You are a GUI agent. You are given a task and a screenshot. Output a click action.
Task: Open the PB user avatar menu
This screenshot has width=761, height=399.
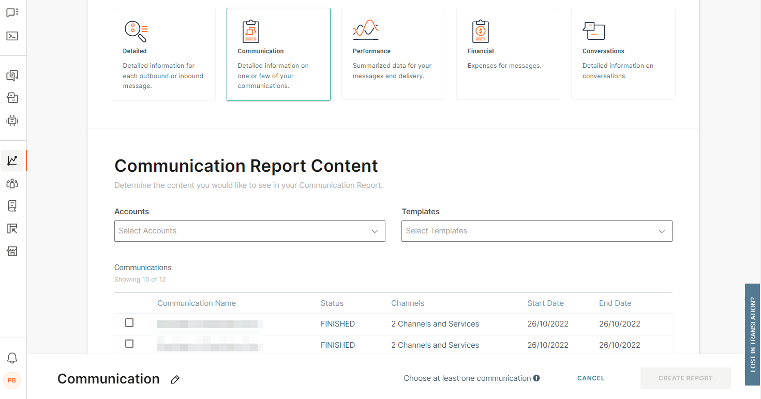pos(12,380)
